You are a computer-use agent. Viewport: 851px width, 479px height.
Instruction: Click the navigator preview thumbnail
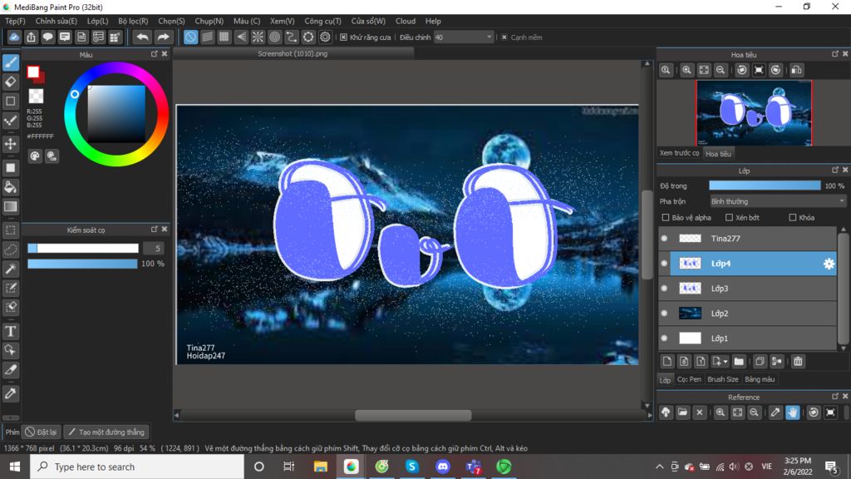coord(754,113)
